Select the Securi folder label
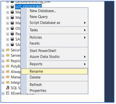116x104 pixels. pyautogui.click(x=15, y=50)
